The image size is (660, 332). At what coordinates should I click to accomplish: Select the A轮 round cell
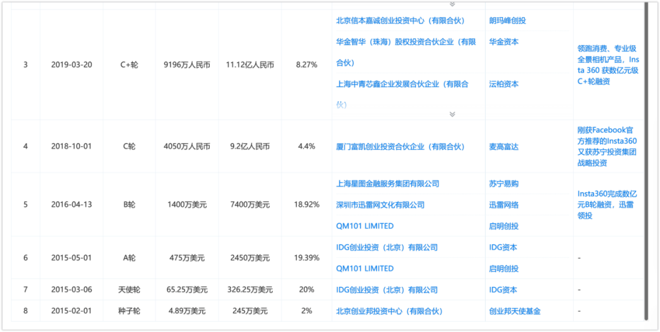[x=129, y=258]
